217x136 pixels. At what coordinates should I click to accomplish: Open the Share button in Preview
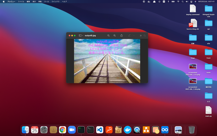pos(121,35)
